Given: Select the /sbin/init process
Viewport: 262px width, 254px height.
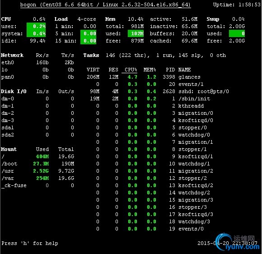Looking at the screenshot, I should [194, 99].
